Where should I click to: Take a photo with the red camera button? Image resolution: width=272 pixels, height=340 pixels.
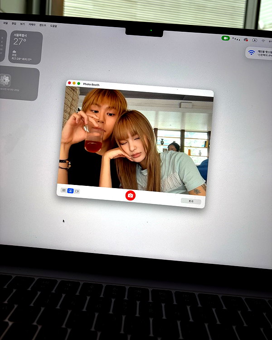[x=131, y=195]
